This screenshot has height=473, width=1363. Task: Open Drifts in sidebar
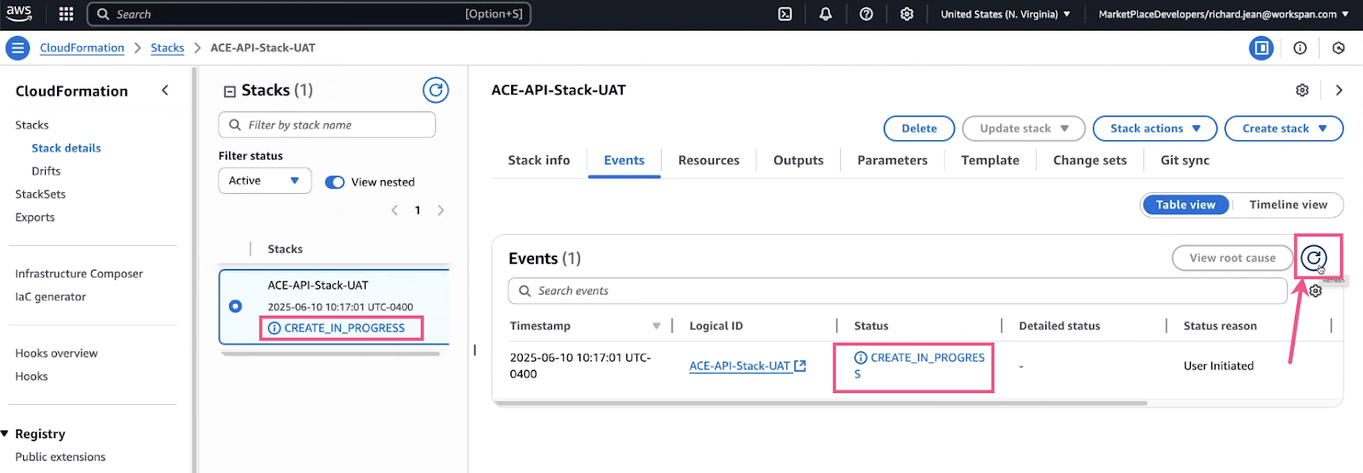46,171
